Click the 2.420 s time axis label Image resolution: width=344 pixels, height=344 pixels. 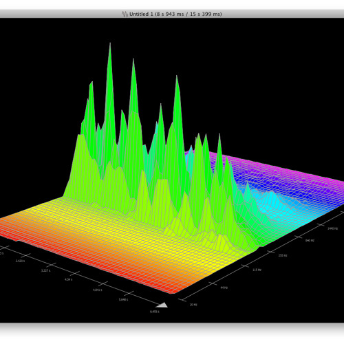point(20,261)
